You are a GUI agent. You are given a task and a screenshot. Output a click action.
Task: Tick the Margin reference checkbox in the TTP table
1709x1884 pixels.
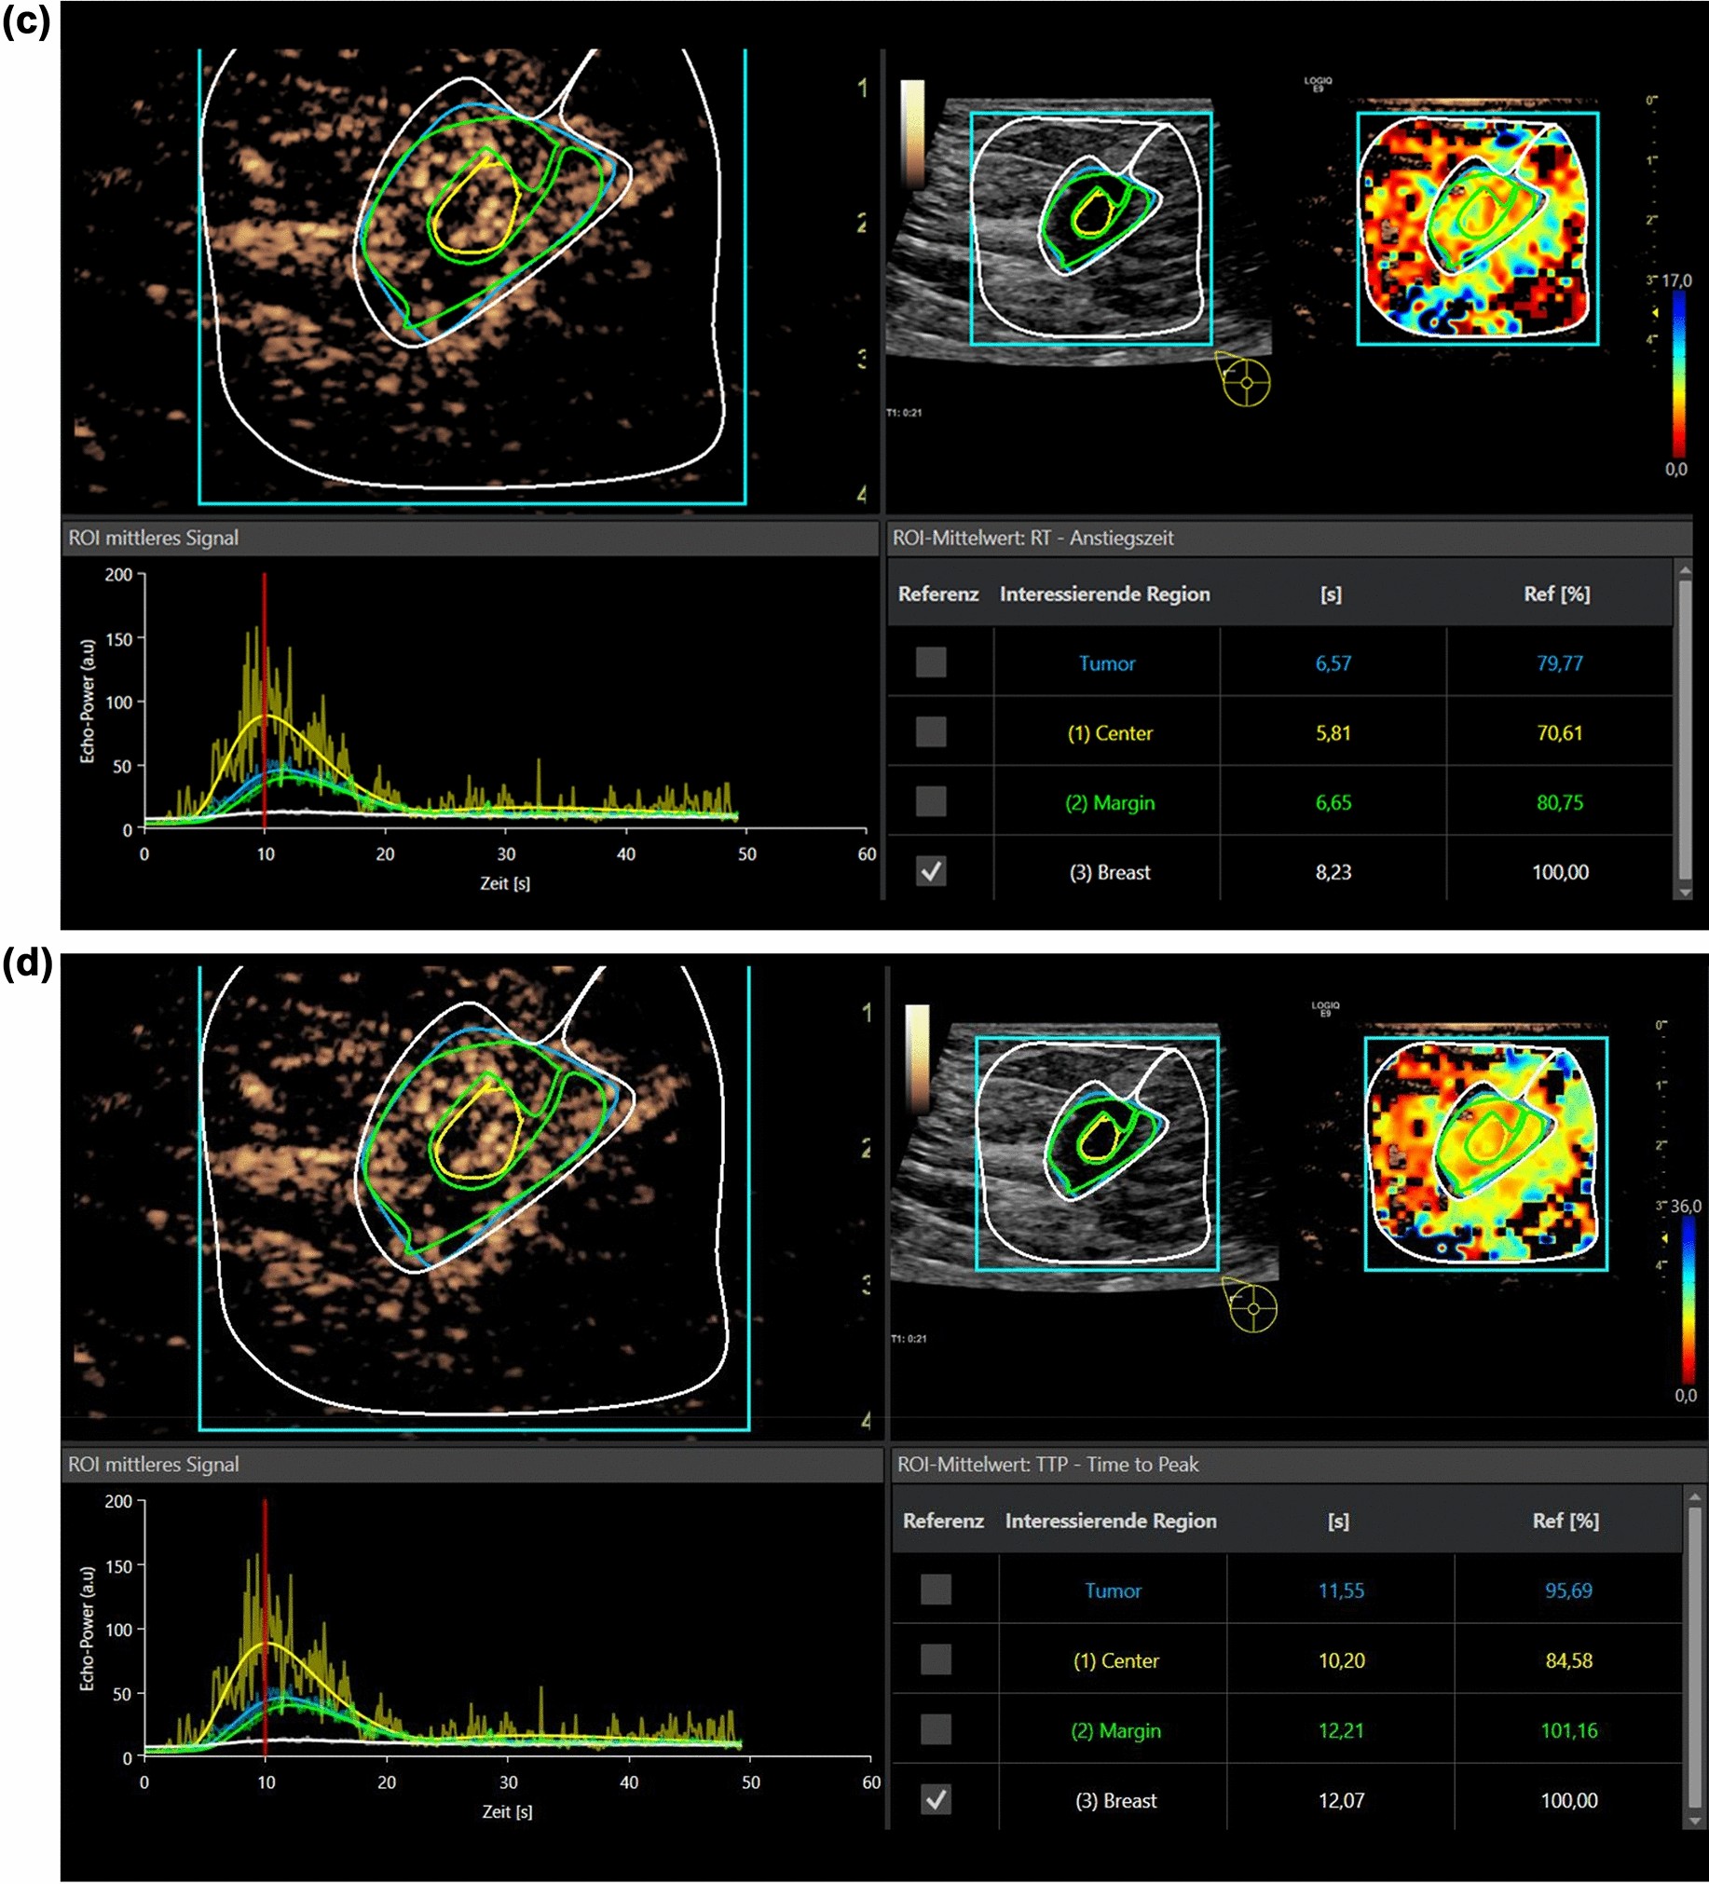click(936, 1730)
